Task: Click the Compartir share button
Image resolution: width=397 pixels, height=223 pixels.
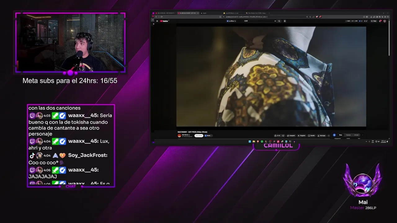Action: pos(291,136)
